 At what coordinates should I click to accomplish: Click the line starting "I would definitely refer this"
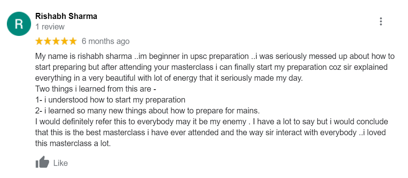coord(212,122)
